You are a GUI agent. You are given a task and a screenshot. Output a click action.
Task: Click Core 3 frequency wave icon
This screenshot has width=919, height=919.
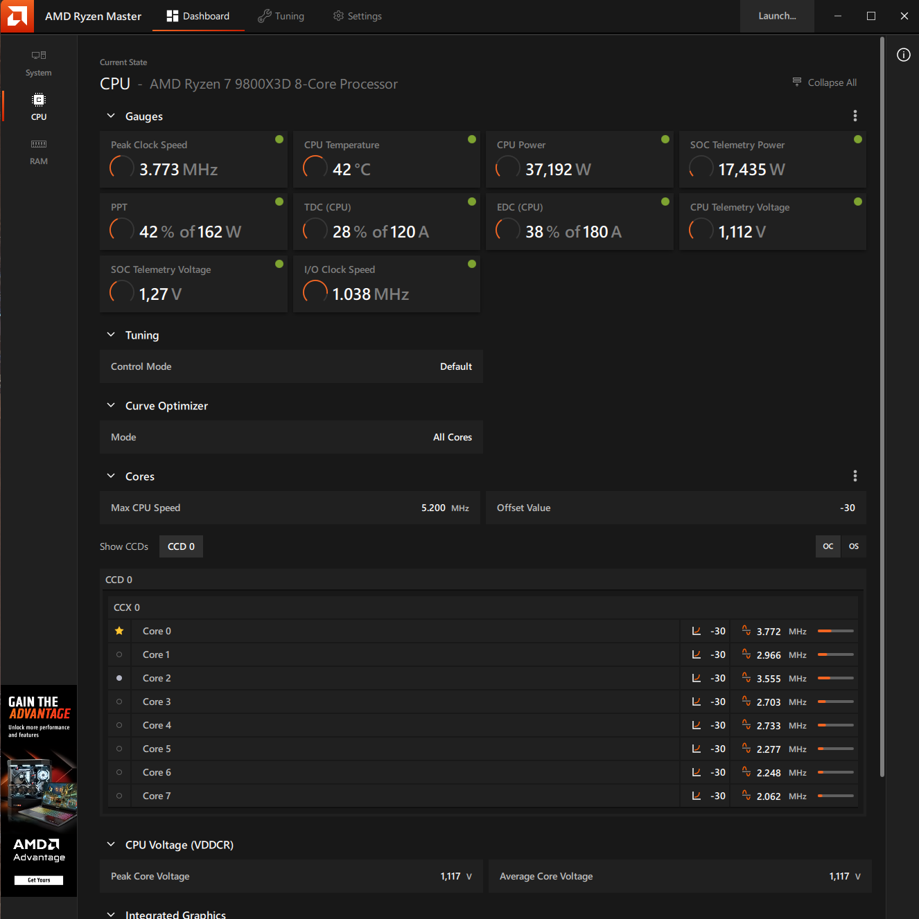click(x=746, y=701)
